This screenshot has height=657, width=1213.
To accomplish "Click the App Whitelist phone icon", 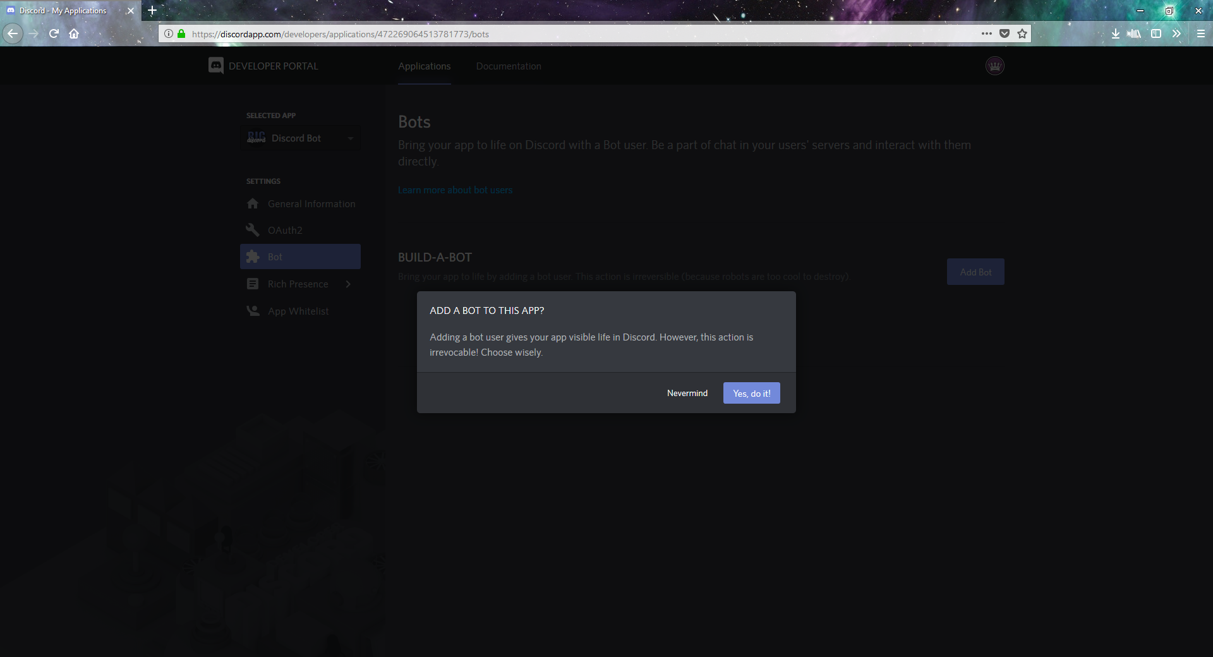I will [x=253, y=311].
